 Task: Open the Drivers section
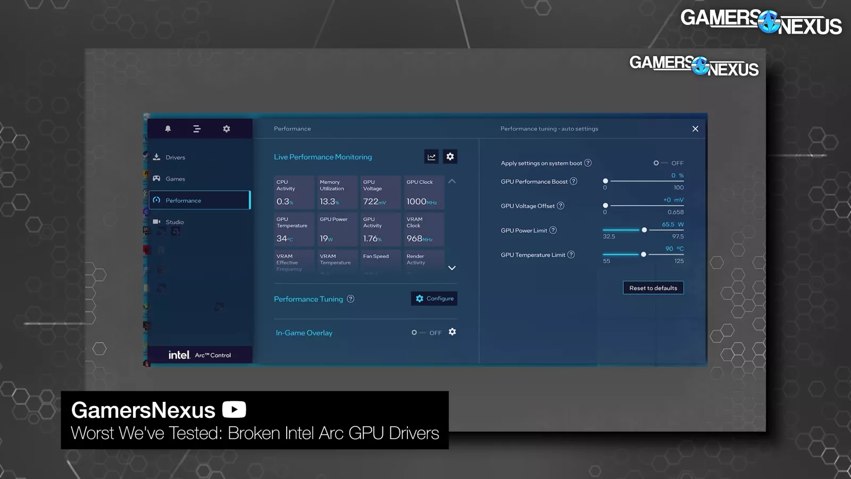tap(175, 158)
